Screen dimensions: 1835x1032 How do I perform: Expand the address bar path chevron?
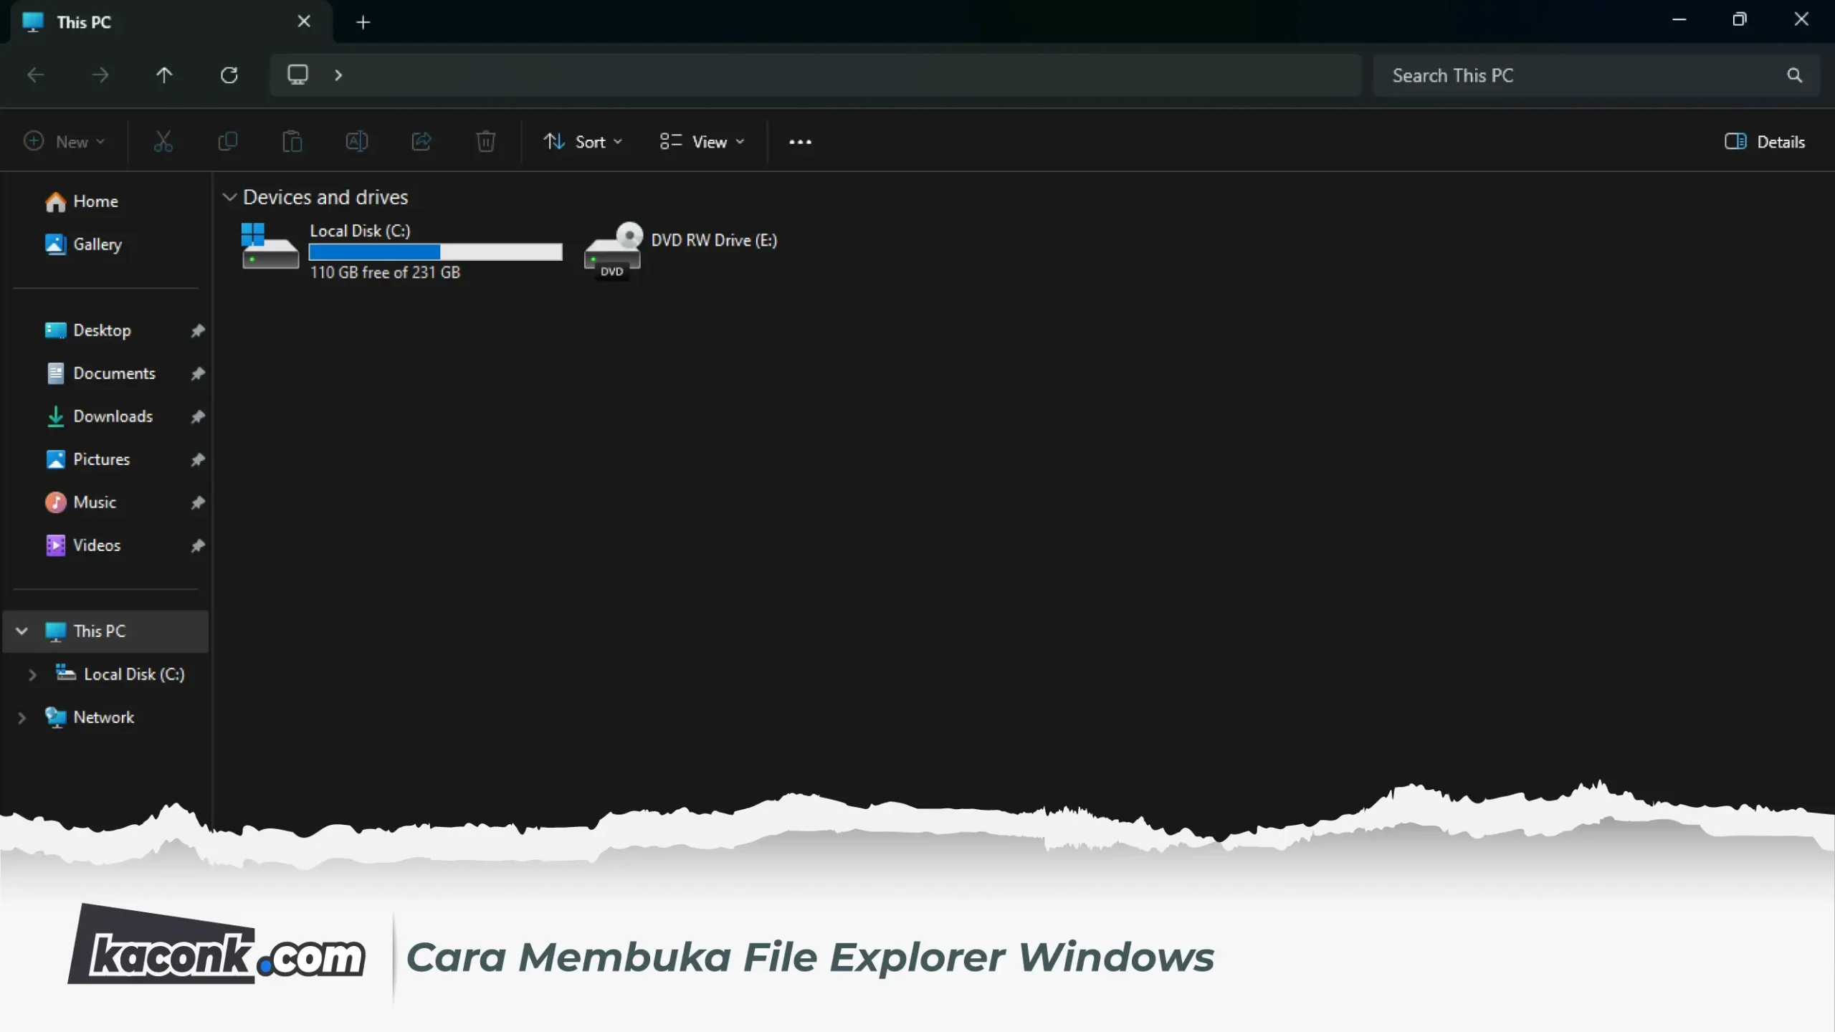pos(338,75)
